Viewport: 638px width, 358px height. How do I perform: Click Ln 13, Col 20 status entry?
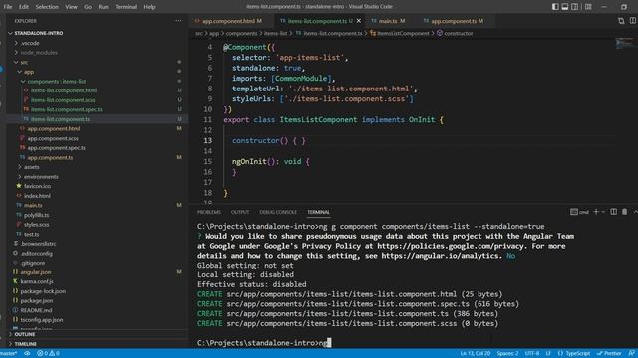[475, 354]
